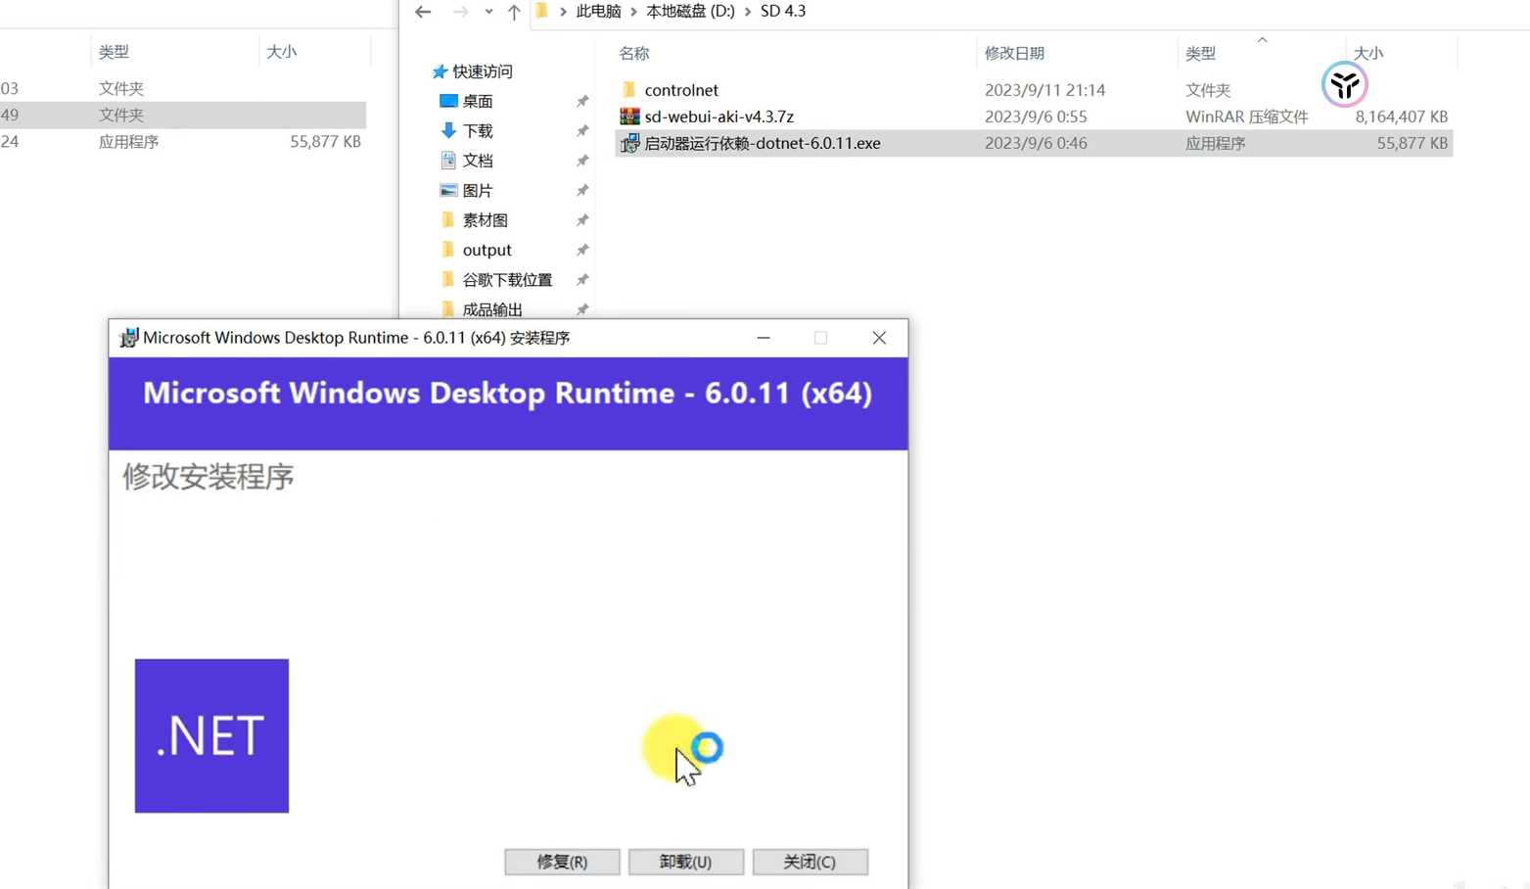
Task: Select the 应用程序 row in left window
Action: (183, 141)
